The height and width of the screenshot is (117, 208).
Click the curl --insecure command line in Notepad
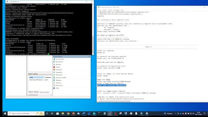126,93
